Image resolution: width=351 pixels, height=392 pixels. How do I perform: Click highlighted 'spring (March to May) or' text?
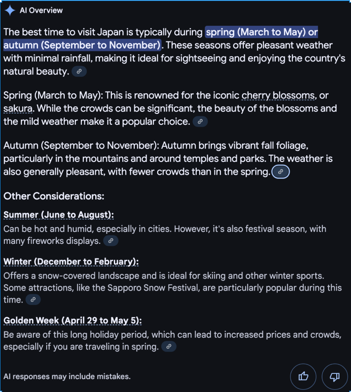tap(261, 32)
